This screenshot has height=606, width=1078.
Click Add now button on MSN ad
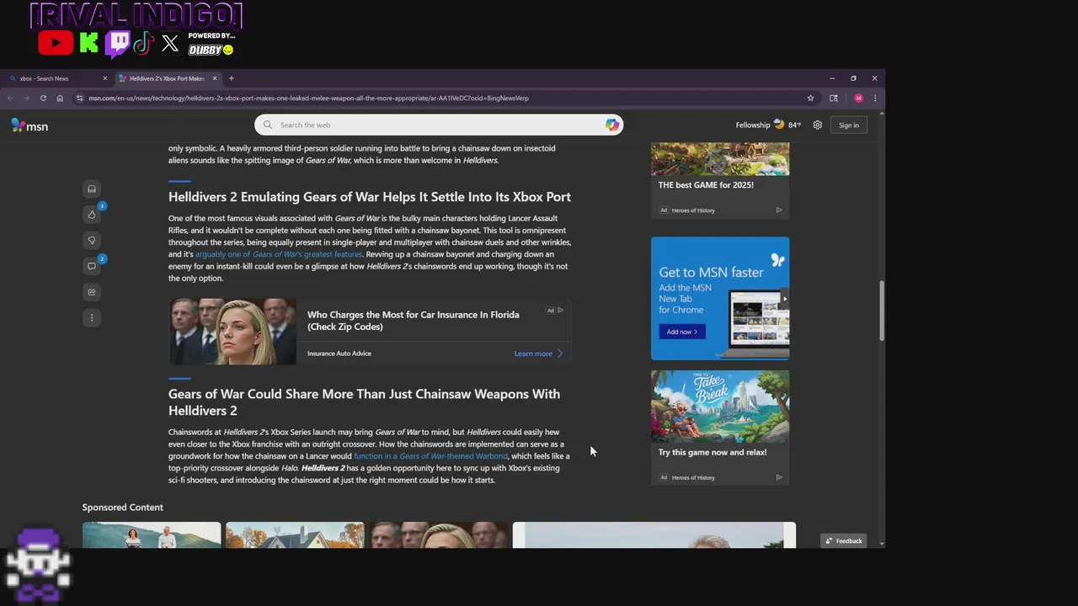(682, 332)
